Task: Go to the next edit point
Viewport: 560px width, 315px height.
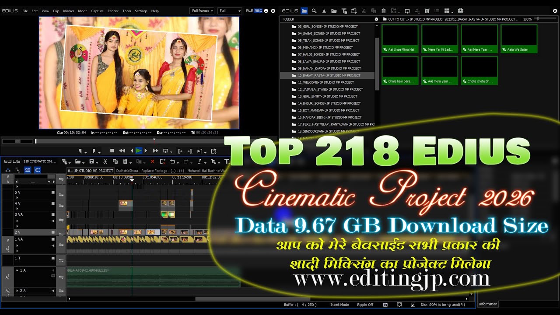Action: [190, 151]
